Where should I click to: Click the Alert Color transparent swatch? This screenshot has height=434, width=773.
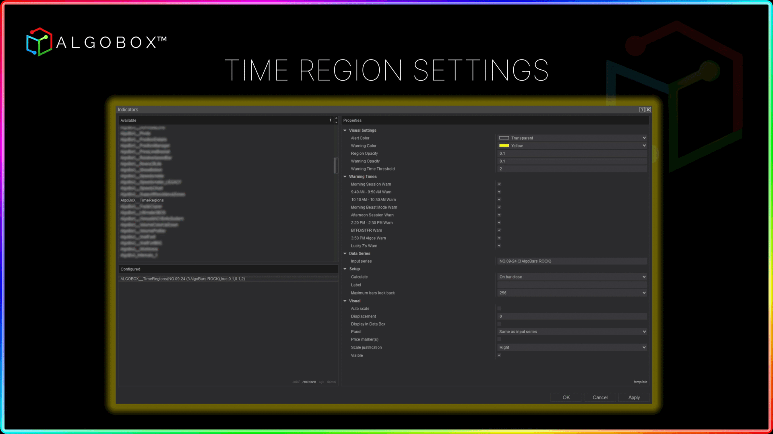pyautogui.click(x=504, y=138)
